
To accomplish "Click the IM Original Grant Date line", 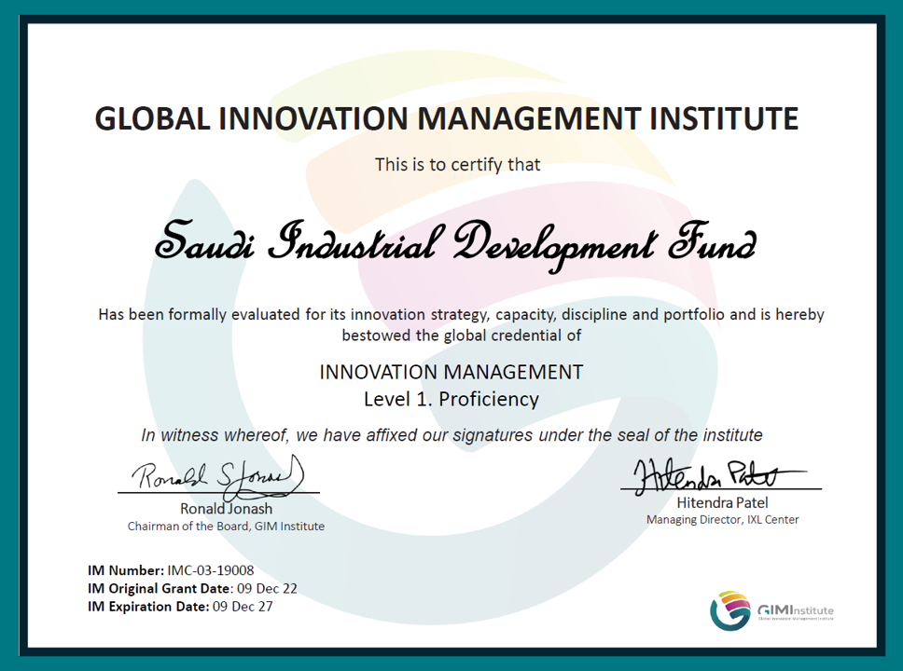I will pos(192,588).
